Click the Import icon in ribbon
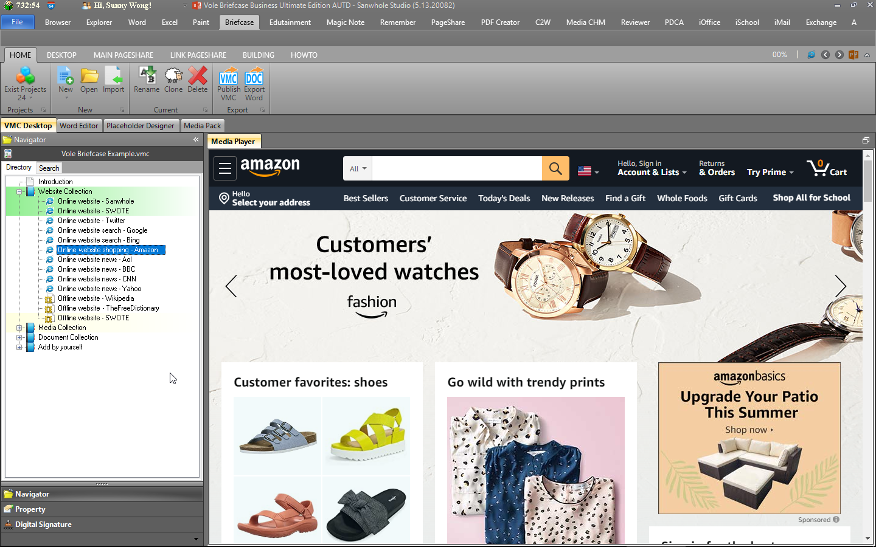Viewport: 876px width, 547px height. [113, 77]
